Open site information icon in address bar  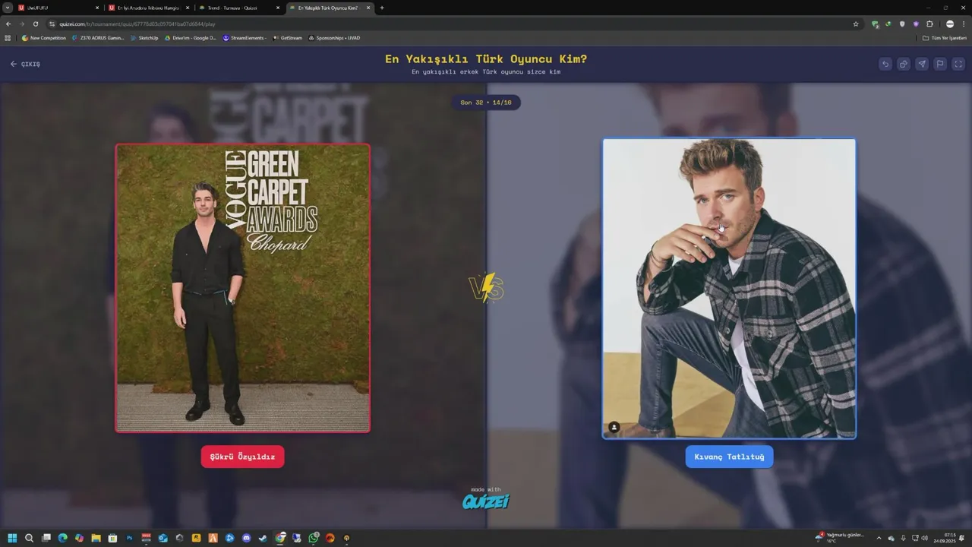[x=52, y=24]
